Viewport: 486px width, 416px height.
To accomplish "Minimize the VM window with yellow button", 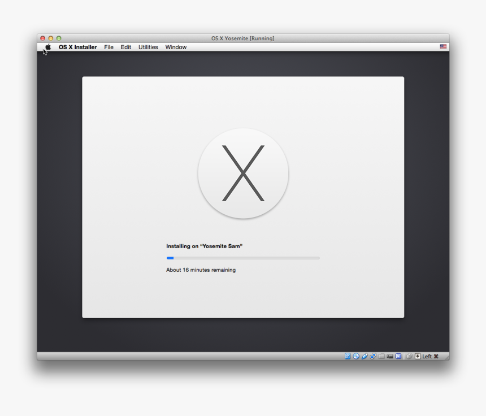I will tap(51, 38).
